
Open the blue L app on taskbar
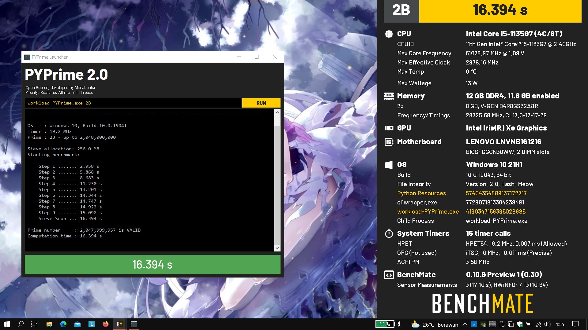tap(92, 324)
